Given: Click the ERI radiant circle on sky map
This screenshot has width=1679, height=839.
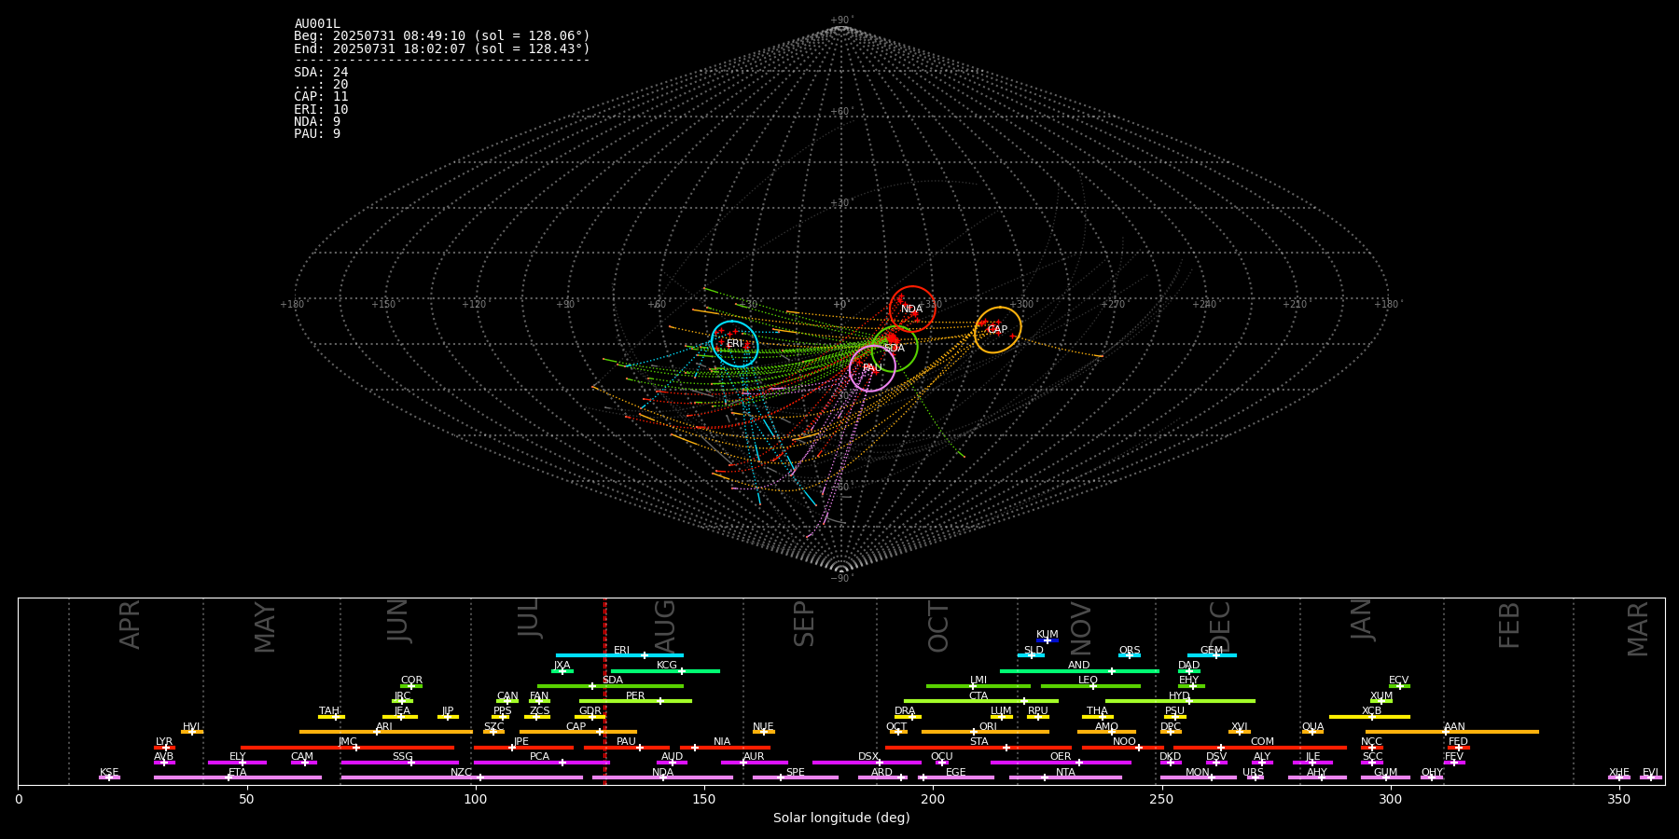Looking at the screenshot, I should [735, 343].
